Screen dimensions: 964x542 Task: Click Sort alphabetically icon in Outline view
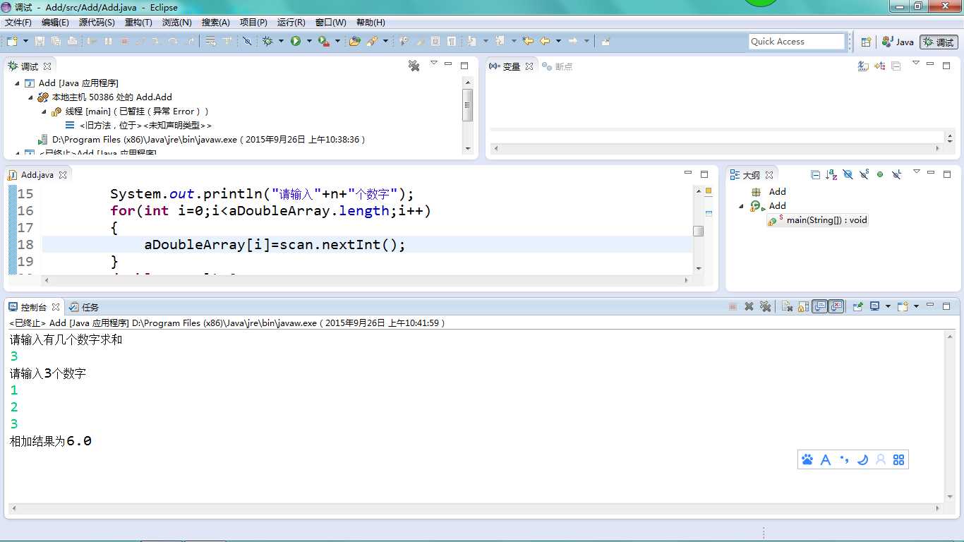[831, 174]
